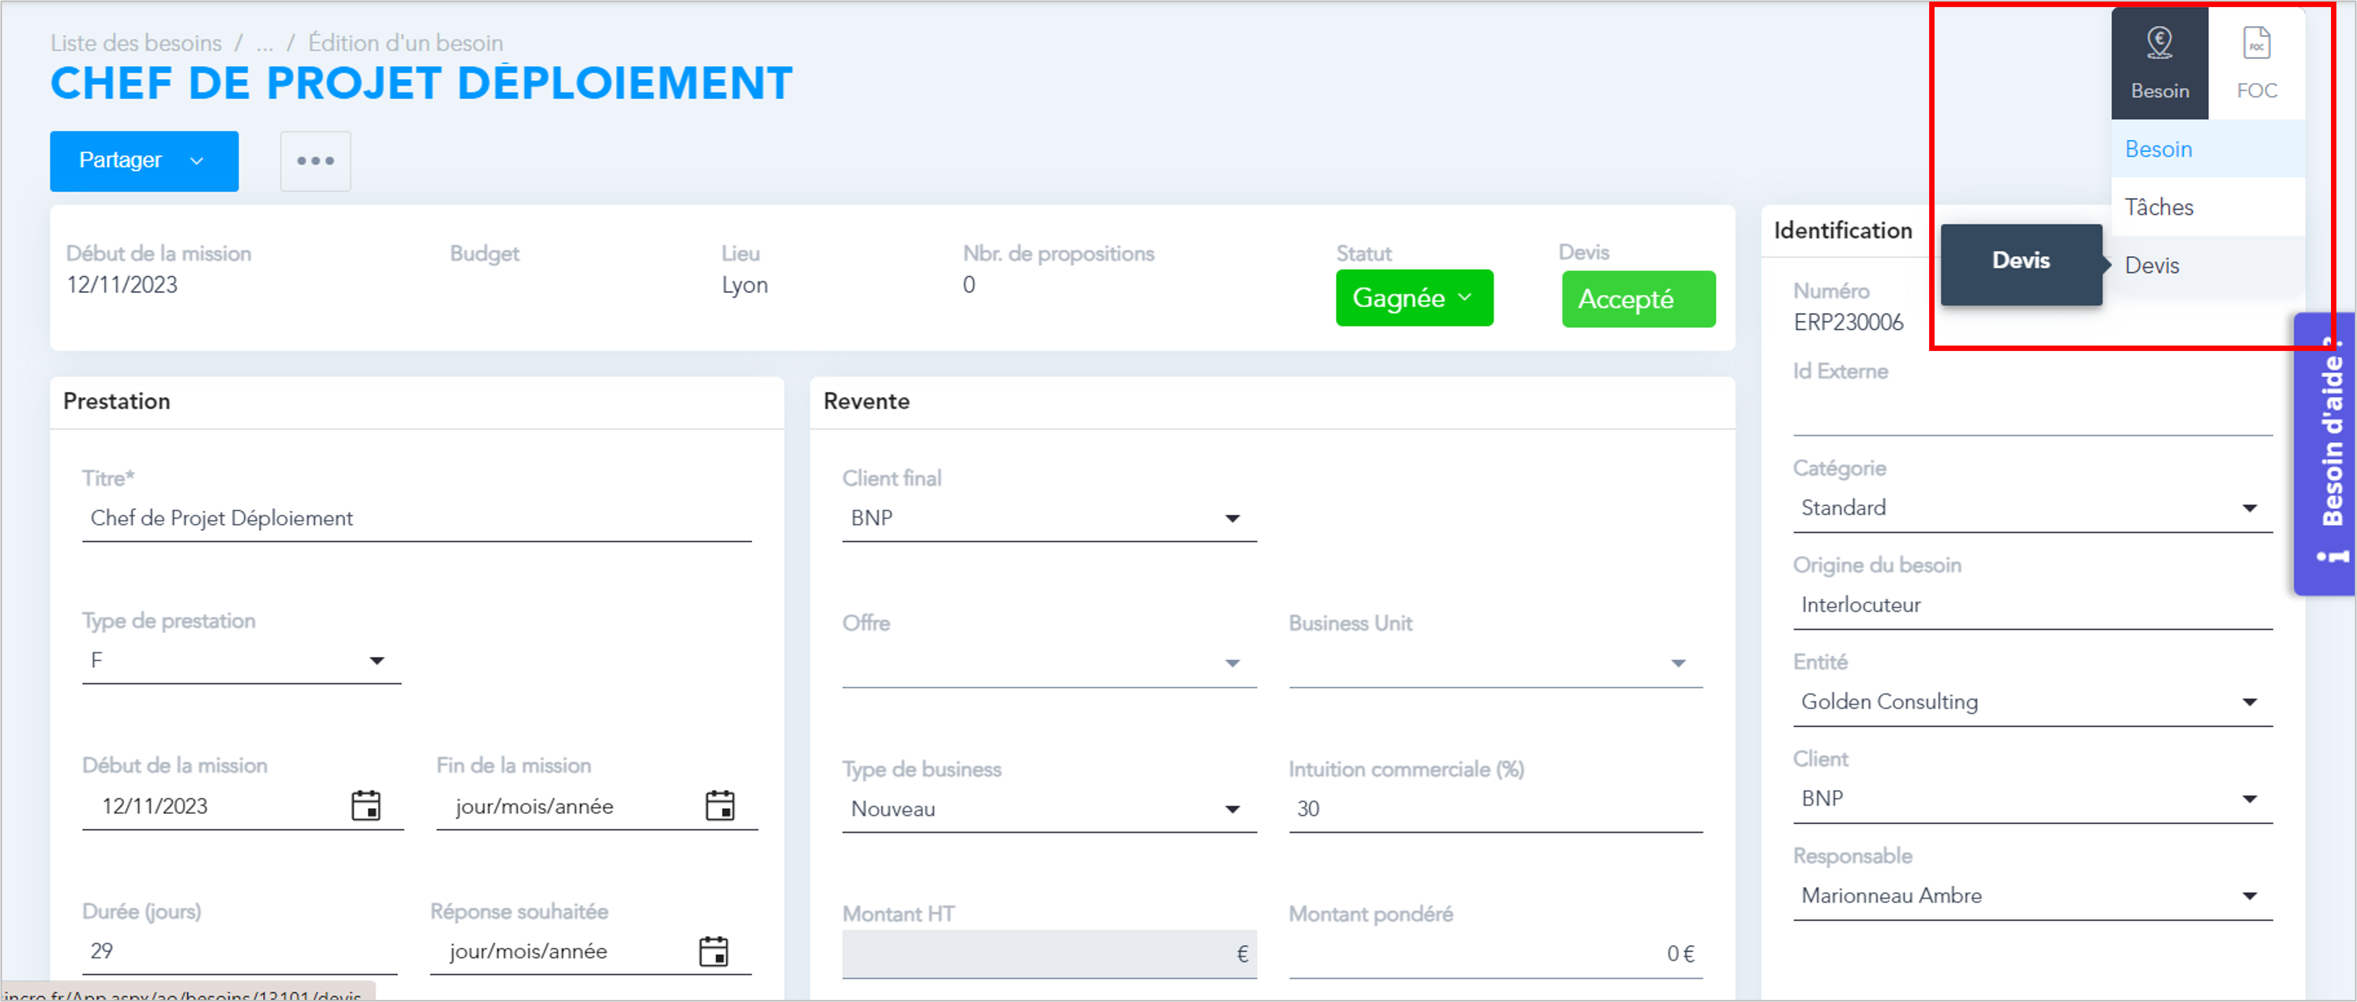Image resolution: width=2357 pixels, height=1002 pixels.
Task: Expand the Gagnée status dropdown
Action: coord(1415,297)
